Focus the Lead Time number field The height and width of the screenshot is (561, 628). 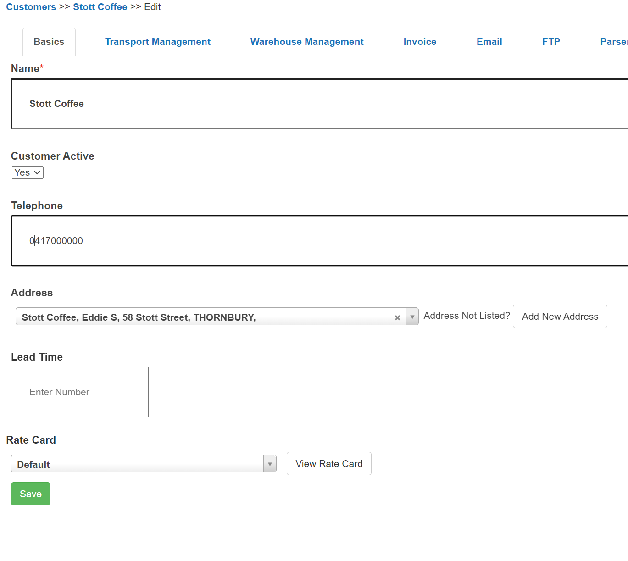click(80, 392)
